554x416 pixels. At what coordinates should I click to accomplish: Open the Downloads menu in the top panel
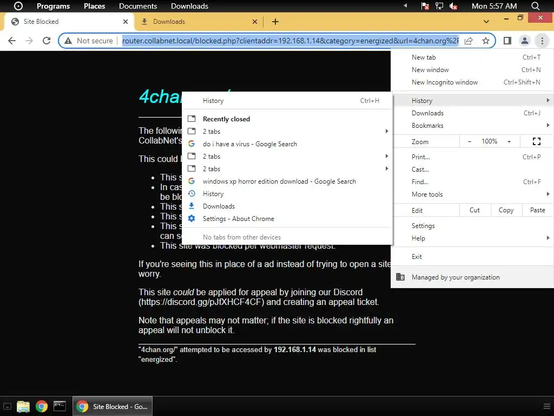[x=189, y=6]
